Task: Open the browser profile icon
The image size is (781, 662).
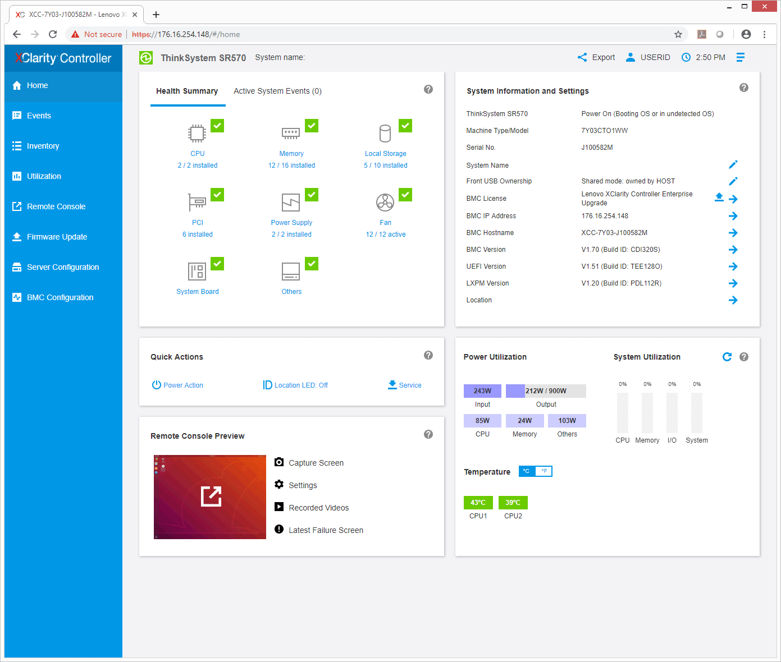Action: 746,34
